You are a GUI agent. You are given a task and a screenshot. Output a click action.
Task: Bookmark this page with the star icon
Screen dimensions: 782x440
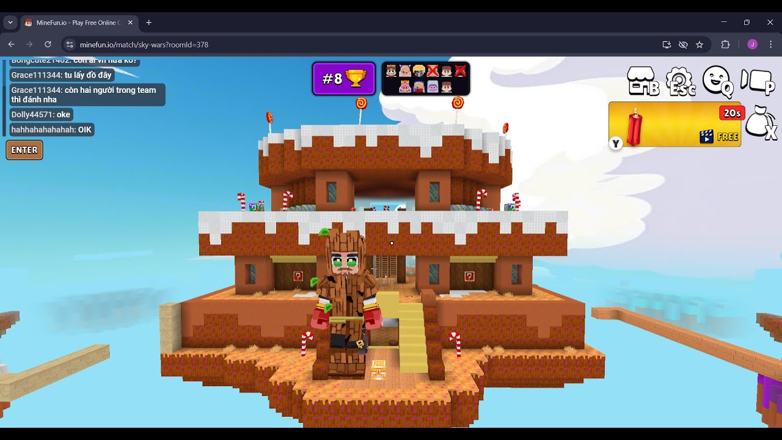(700, 45)
